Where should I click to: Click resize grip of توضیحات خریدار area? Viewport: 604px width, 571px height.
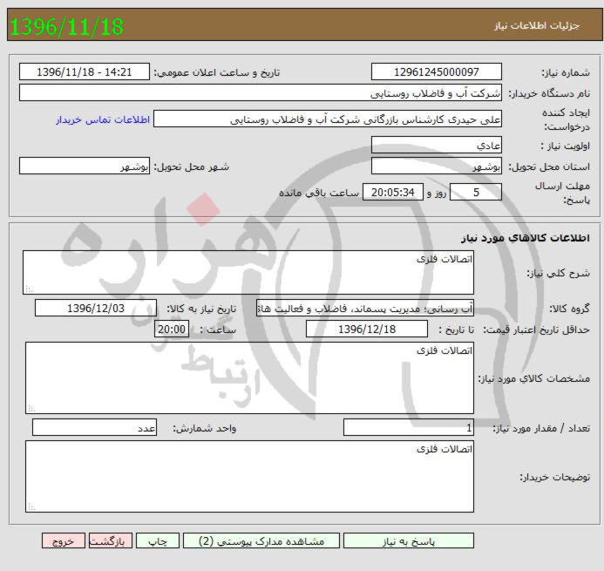click(x=31, y=507)
